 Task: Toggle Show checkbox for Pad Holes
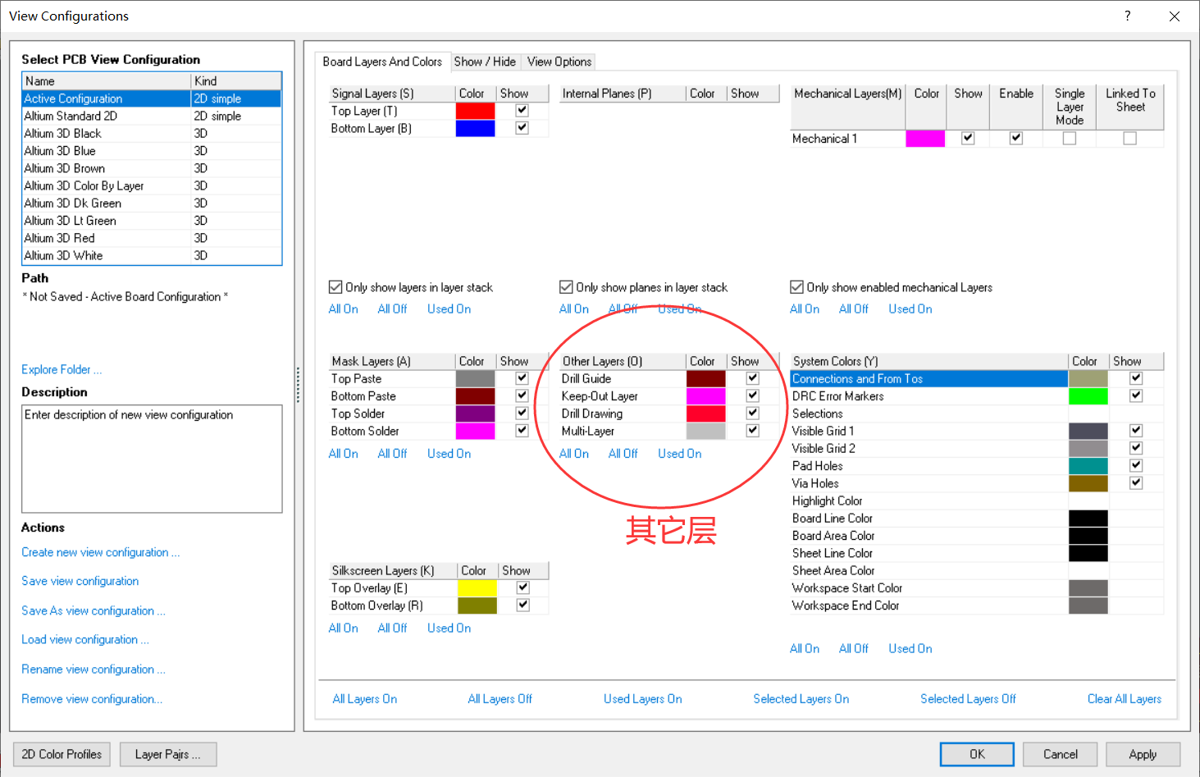[1136, 465]
